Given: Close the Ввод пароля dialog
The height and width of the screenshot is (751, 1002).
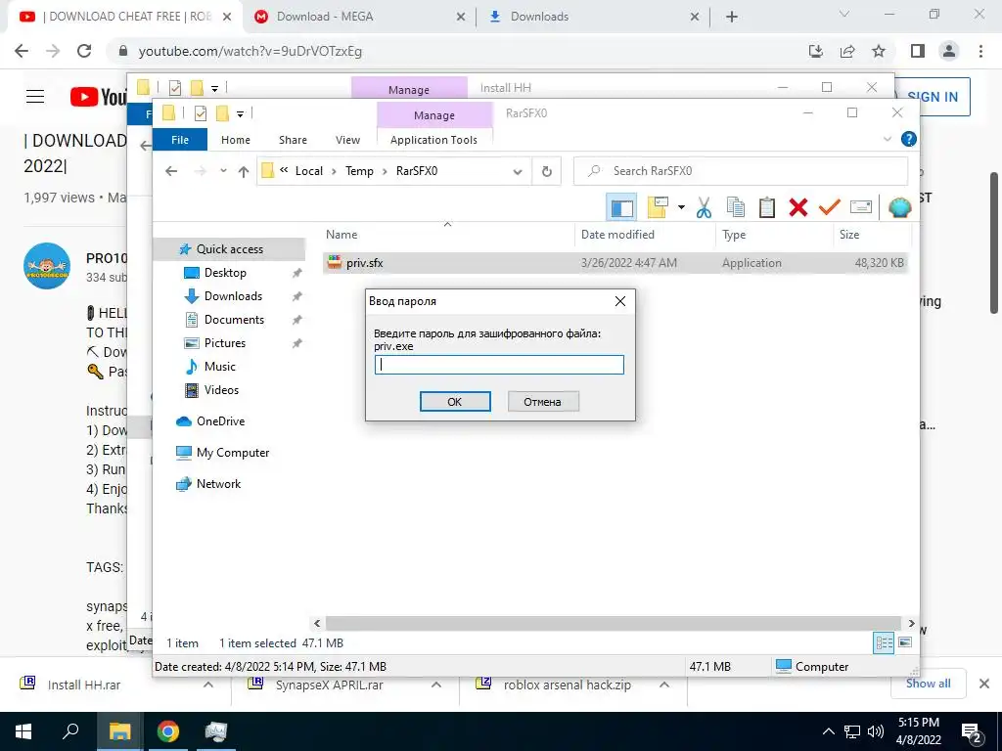Looking at the screenshot, I should (619, 301).
